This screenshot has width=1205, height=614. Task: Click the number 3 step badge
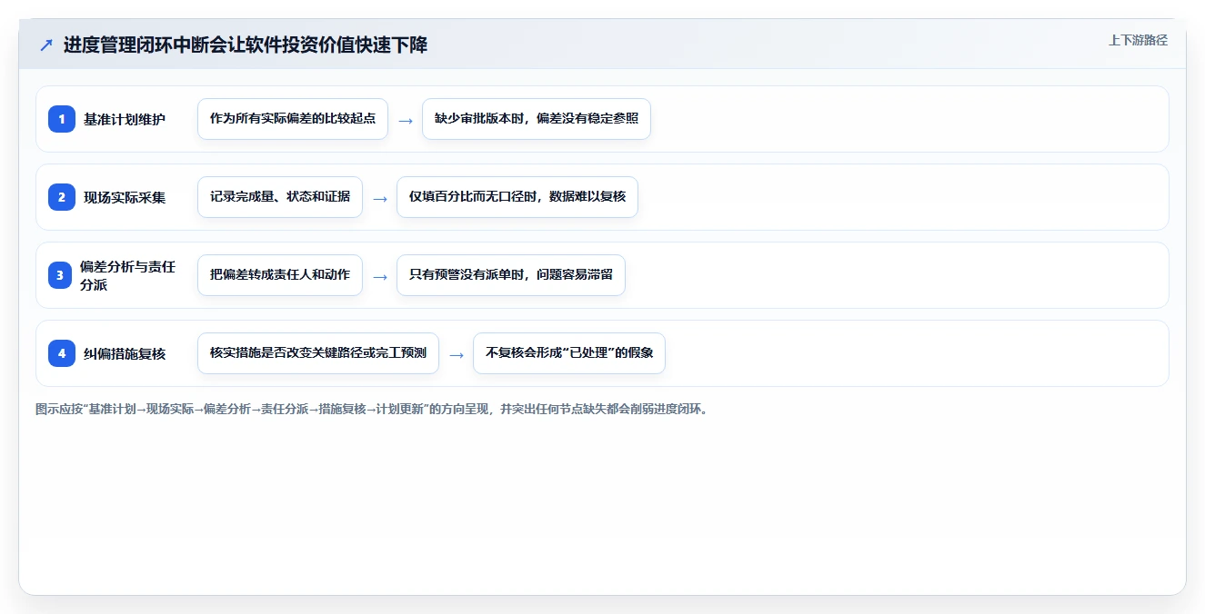pos(62,275)
